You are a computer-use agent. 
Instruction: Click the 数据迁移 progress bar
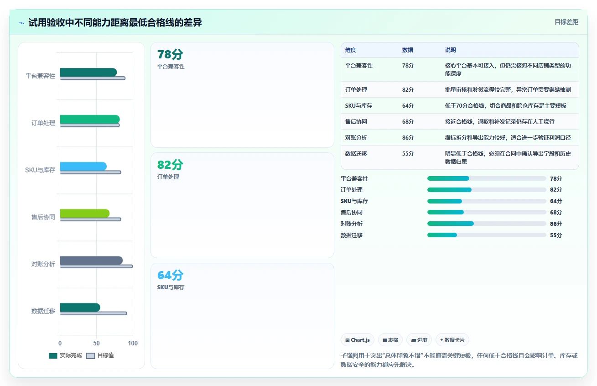pyautogui.click(x=487, y=235)
